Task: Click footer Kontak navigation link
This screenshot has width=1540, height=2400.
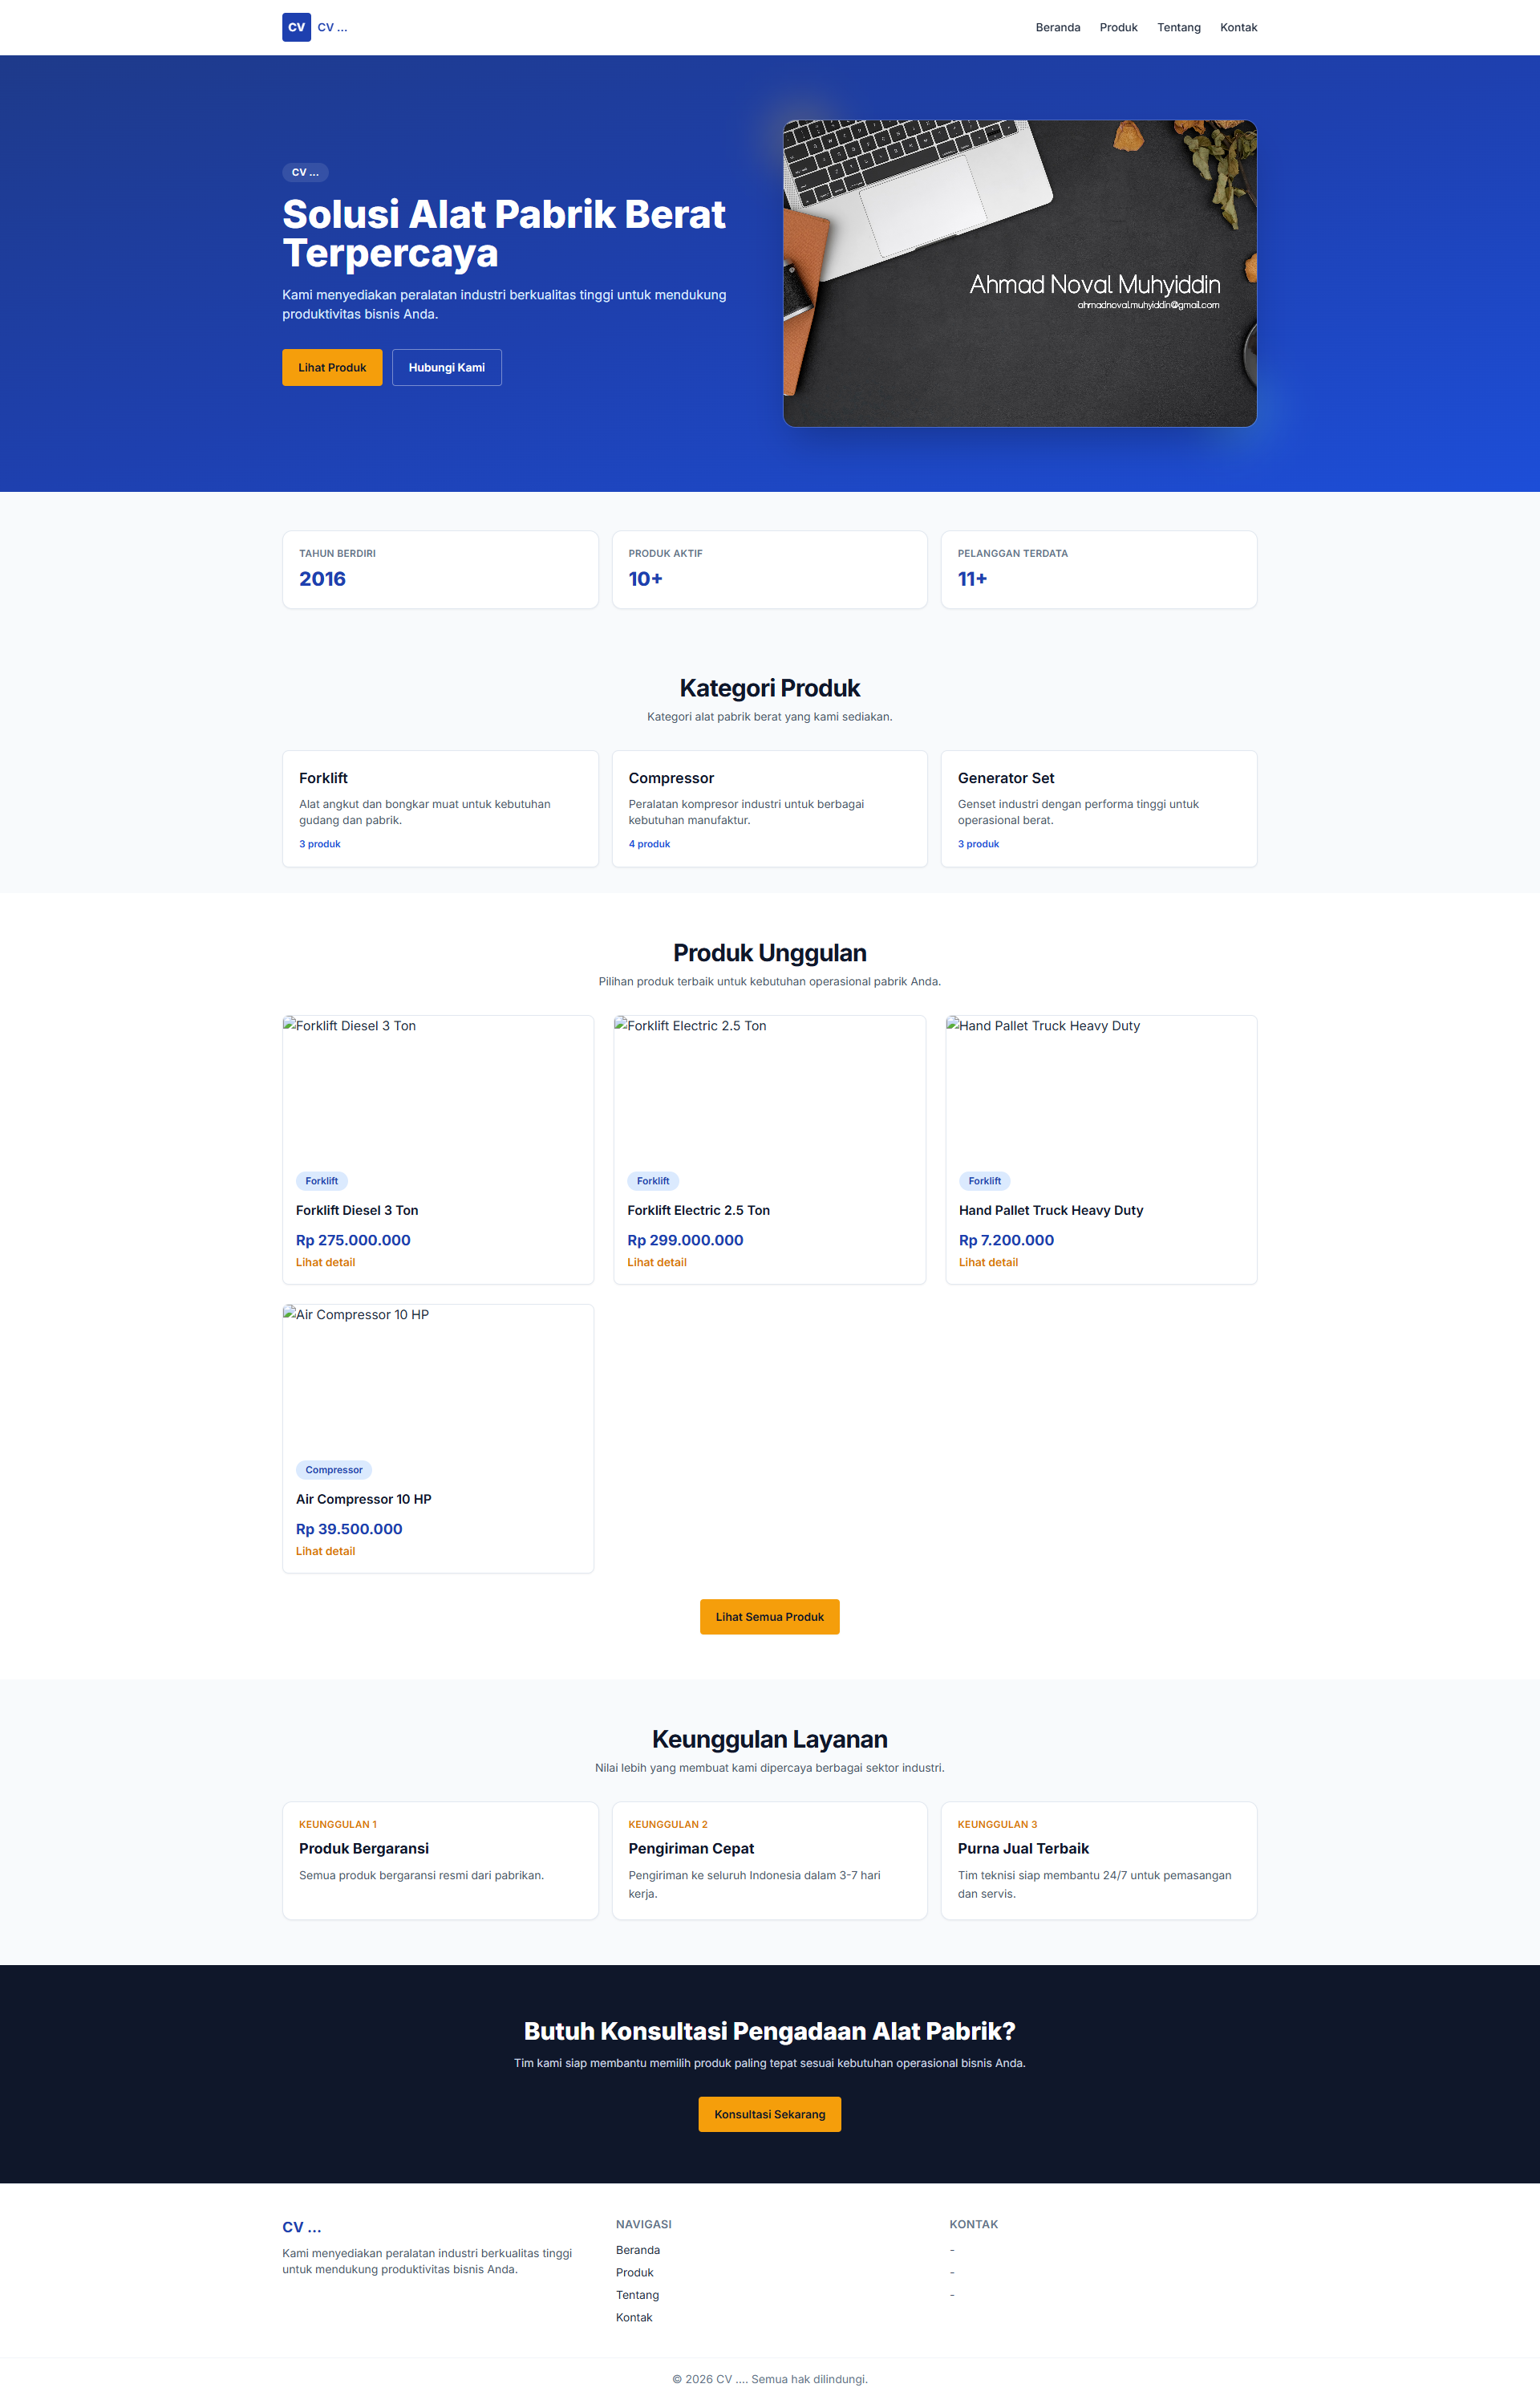Action: [633, 2317]
